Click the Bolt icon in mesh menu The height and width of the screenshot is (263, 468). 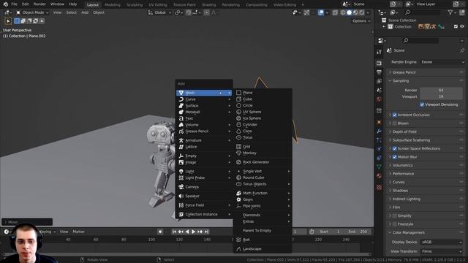(x=239, y=240)
